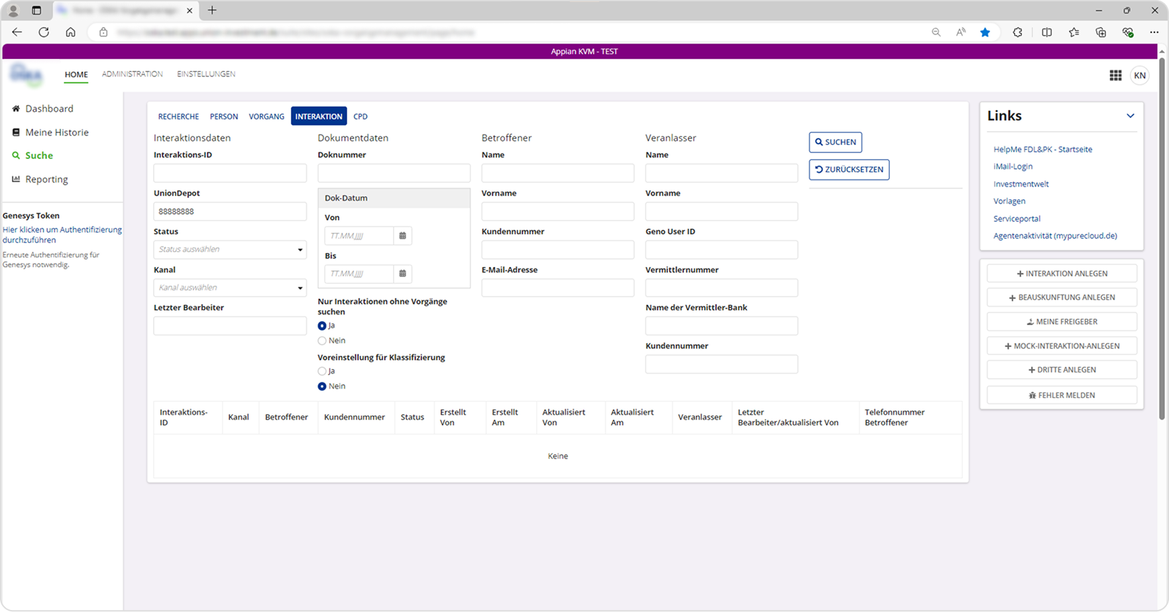Click the browser back arrow
This screenshot has height=612, width=1169.
(17, 32)
